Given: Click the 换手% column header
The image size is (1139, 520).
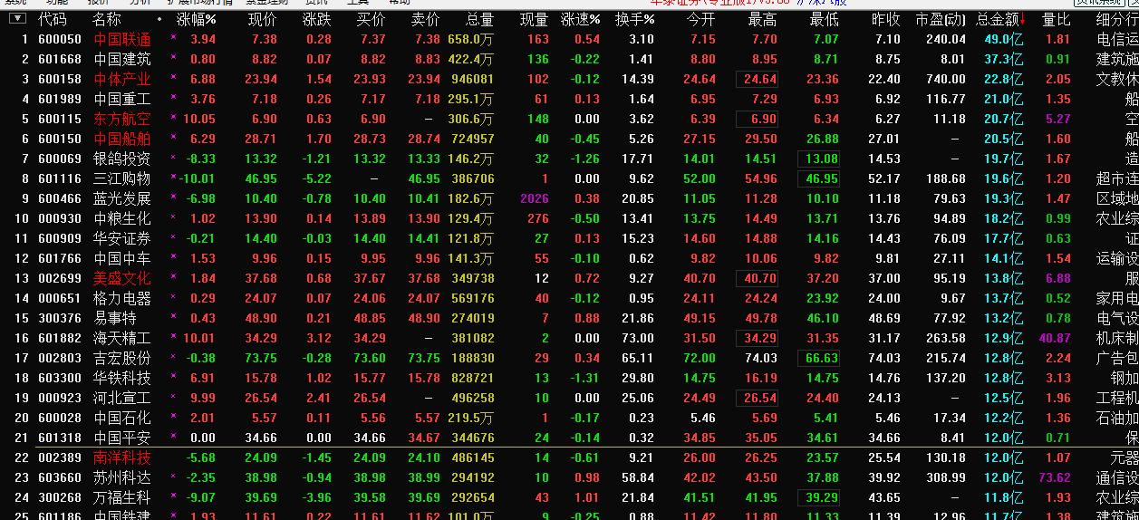Looking at the screenshot, I should [635, 19].
